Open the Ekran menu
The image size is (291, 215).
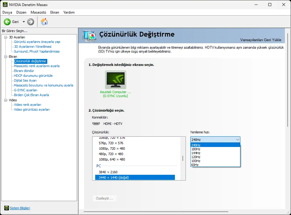coord(55,12)
